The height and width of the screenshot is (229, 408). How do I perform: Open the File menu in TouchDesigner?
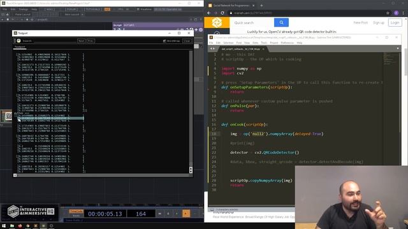[x=4, y=9]
